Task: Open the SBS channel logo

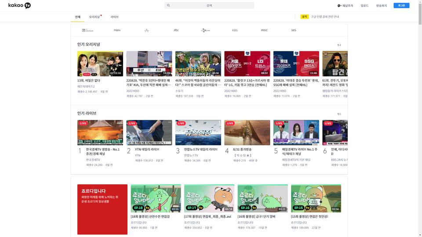Action: pyautogui.click(x=294, y=30)
